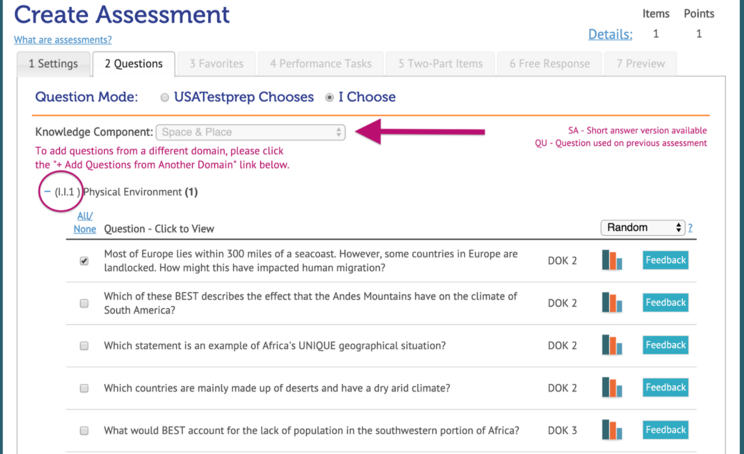Viewport: 744px width, 454px height.
Task: Select All/None questions link
Action: [85, 223]
